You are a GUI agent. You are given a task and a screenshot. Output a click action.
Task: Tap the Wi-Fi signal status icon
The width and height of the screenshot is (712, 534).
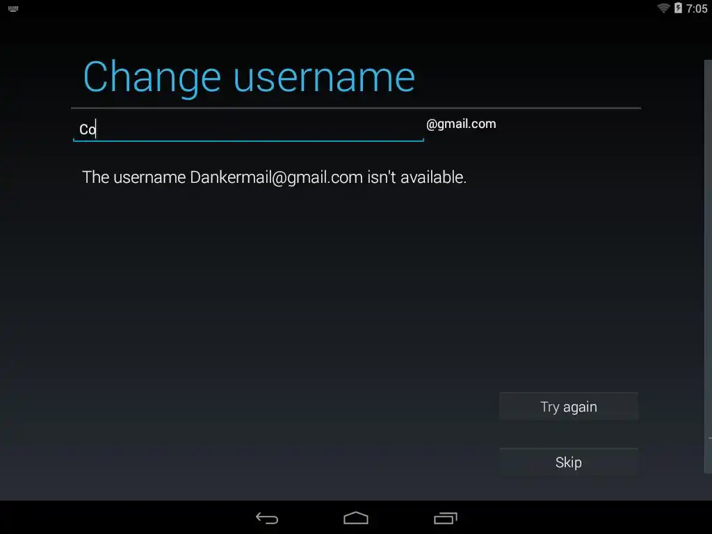663,8
